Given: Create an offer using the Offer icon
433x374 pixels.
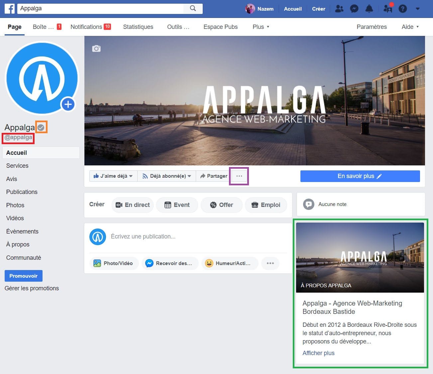Looking at the screenshot, I should (x=221, y=205).
